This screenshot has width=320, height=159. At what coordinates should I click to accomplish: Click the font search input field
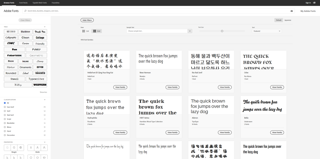pyautogui.click(x=157, y=11)
